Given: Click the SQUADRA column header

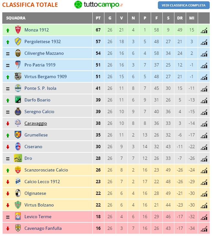Looking at the screenshot, I should coord(16,18).
